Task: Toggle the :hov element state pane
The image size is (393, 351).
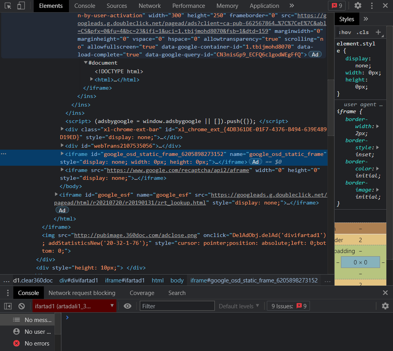Action: point(345,33)
